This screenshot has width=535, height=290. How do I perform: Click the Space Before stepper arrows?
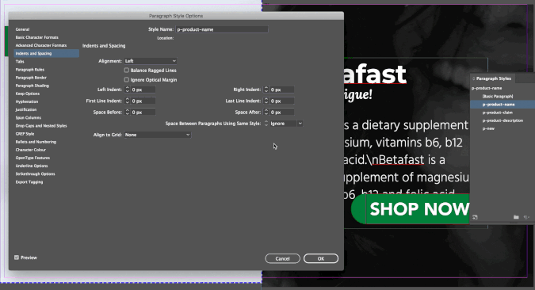pyautogui.click(x=128, y=113)
